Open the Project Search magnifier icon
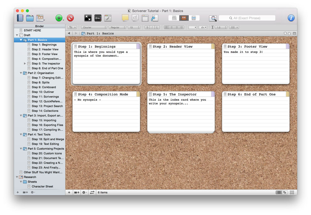 pyautogui.click(x=213, y=18)
